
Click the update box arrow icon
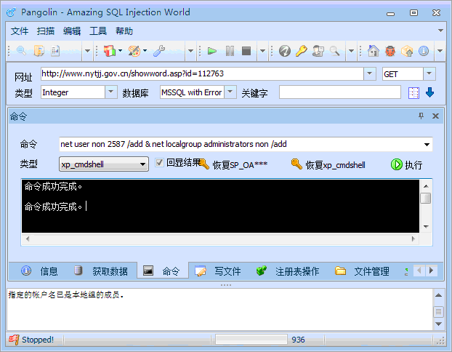pyautogui.click(x=407, y=51)
